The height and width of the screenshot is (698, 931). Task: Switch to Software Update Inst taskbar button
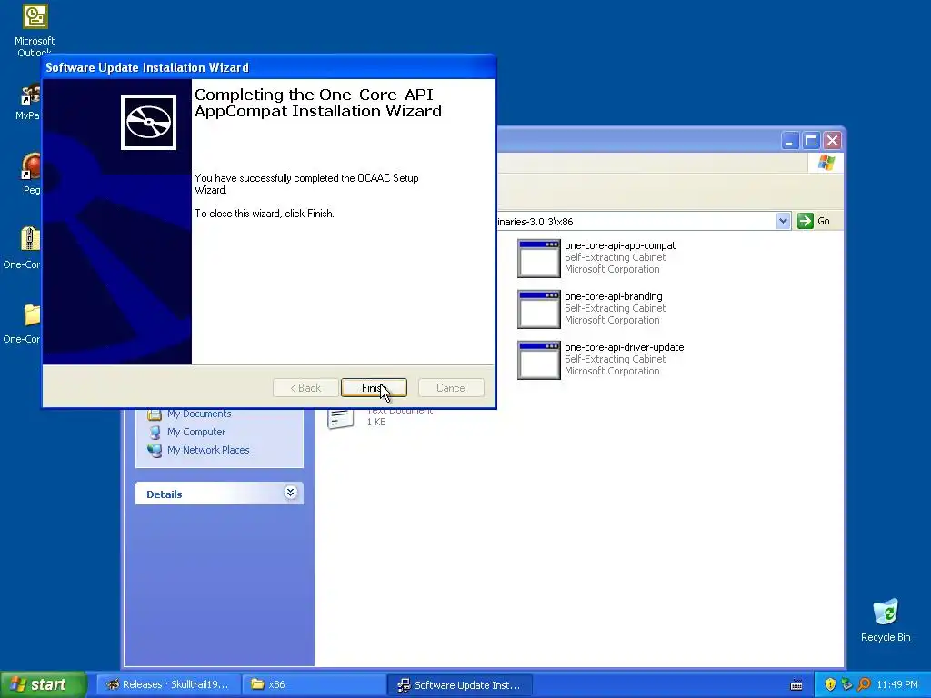point(459,684)
